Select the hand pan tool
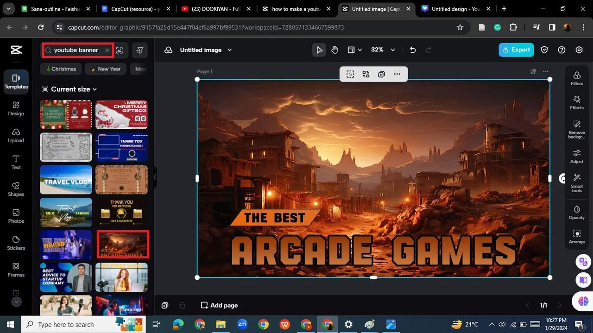This screenshot has width=593, height=333. pyautogui.click(x=334, y=50)
